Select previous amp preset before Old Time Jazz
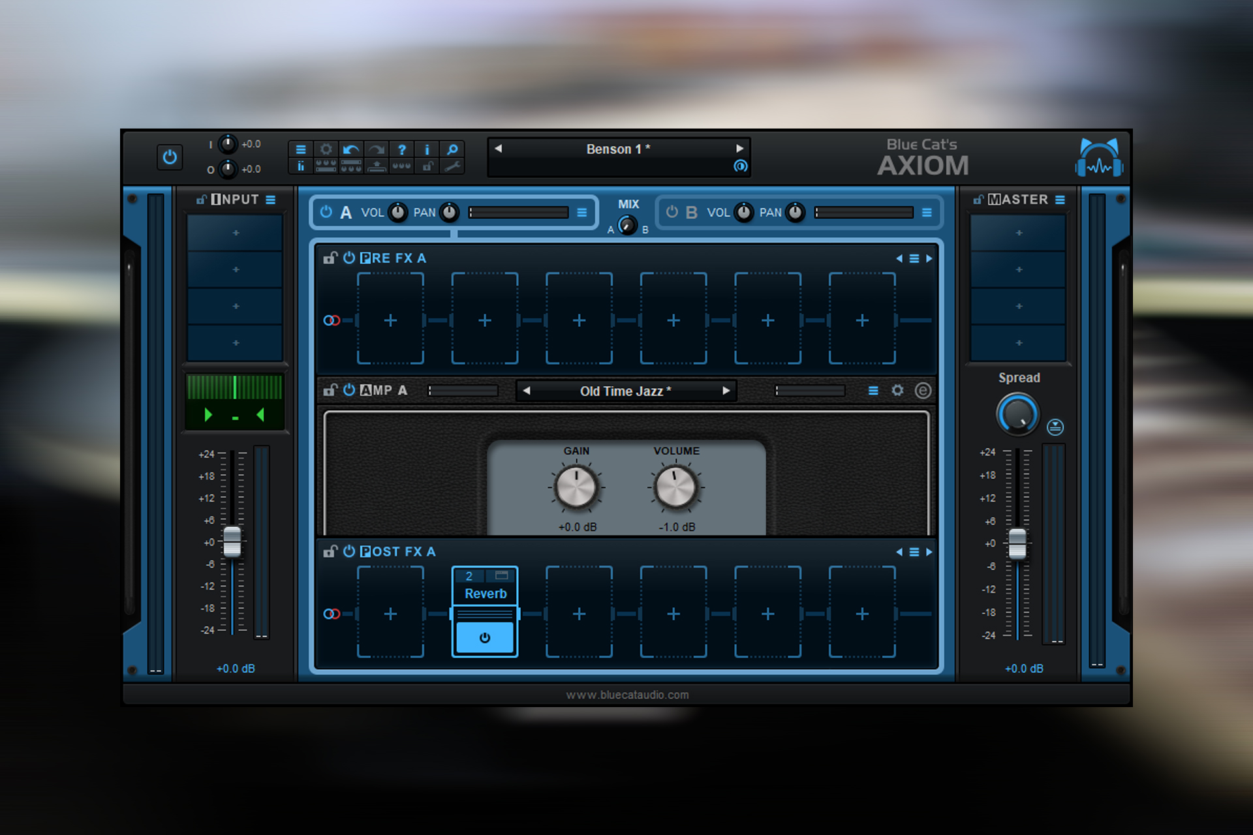The height and width of the screenshot is (835, 1253). [x=527, y=391]
